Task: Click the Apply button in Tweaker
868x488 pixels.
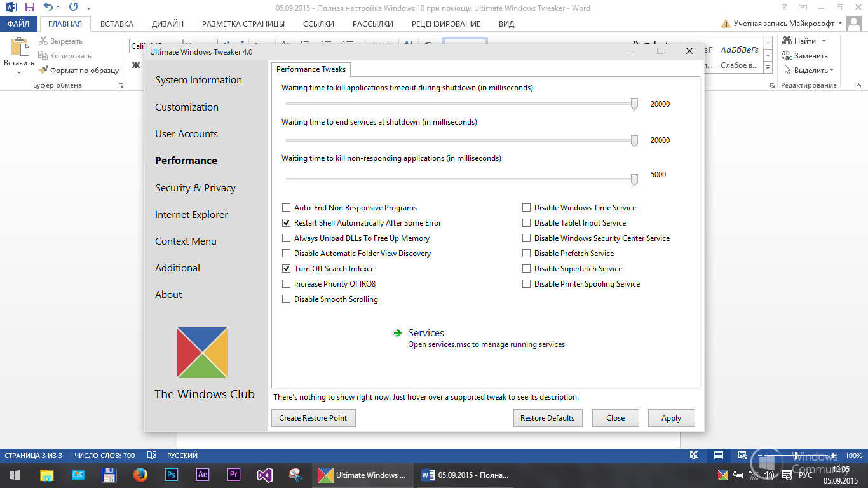Action: click(671, 418)
